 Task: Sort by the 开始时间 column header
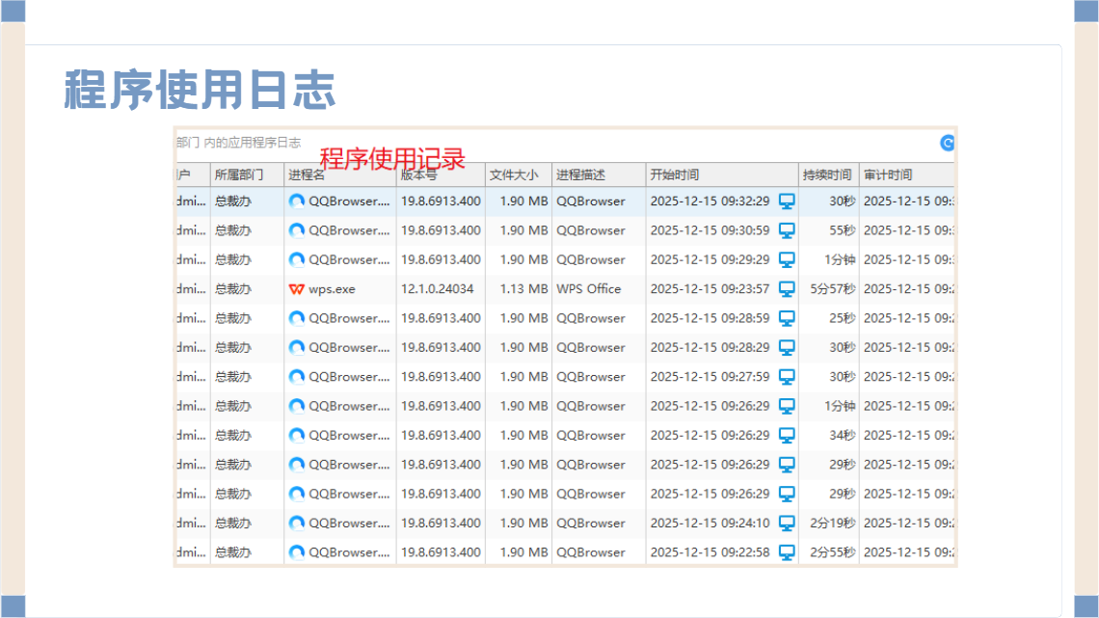(722, 175)
